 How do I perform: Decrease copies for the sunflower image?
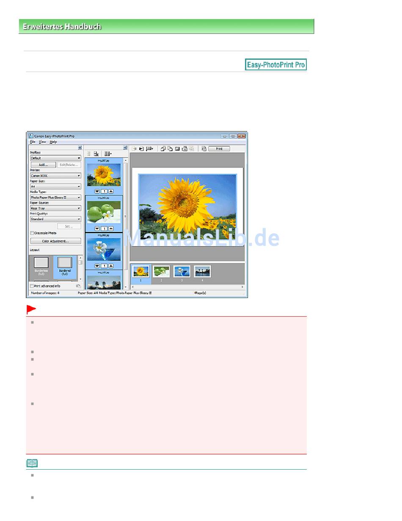click(97, 191)
